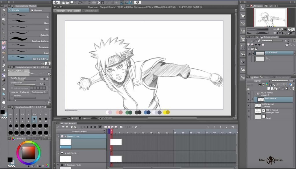
Task: Toggle visibility of the Lineart track in the timeline
Action: tap(58, 136)
